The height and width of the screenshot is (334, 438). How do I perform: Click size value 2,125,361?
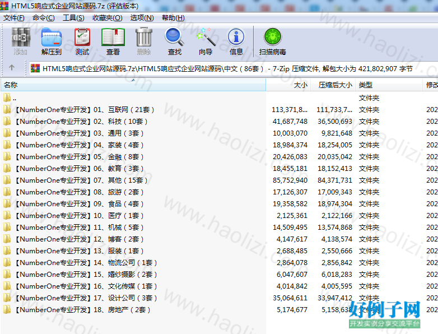(292, 216)
